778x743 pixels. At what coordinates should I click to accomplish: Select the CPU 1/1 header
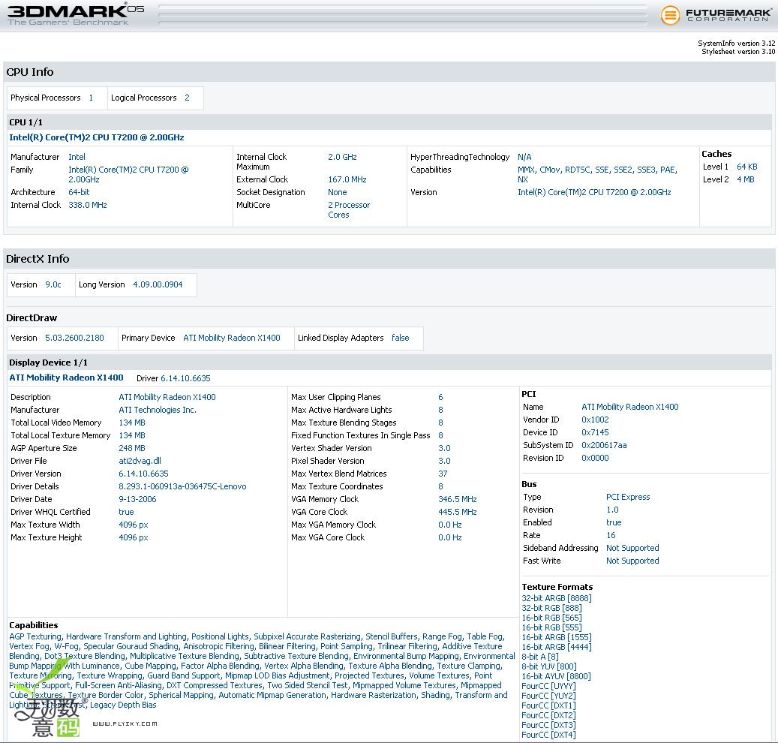[x=26, y=122]
